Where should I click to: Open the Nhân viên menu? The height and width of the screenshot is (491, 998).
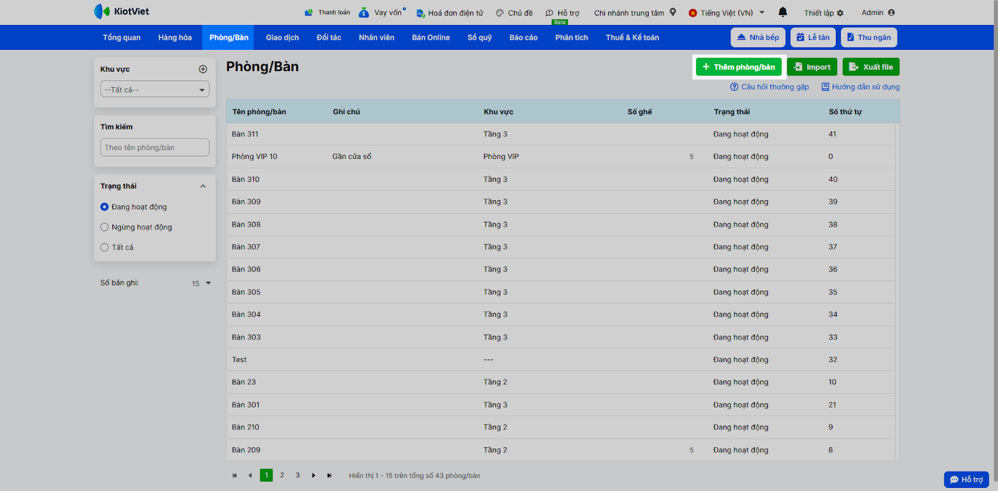[x=377, y=37]
